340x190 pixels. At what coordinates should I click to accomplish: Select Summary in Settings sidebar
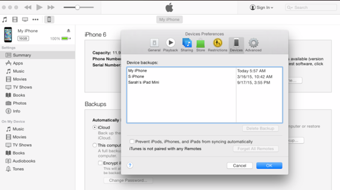pyautogui.click(x=37, y=55)
